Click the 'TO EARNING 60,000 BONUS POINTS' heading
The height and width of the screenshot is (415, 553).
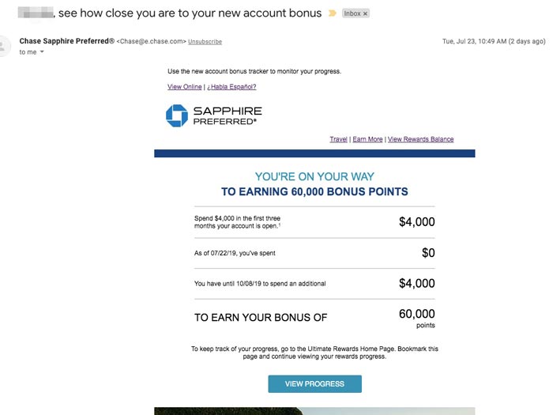click(314, 191)
